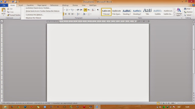
Task: Click the multilevel list icon
Action: click(x=72, y=10)
